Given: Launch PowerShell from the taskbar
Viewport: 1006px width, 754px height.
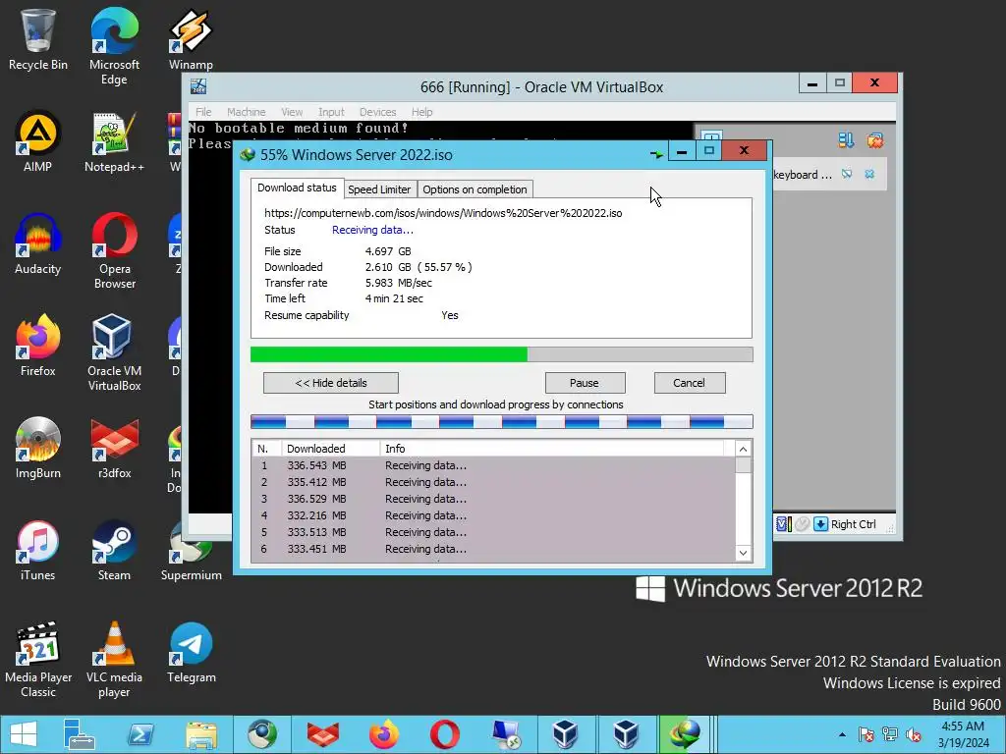Looking at the screenshot, I should pos(140,734).
